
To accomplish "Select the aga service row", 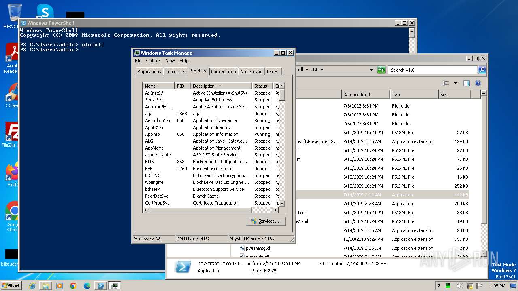I will click(211, 114).
